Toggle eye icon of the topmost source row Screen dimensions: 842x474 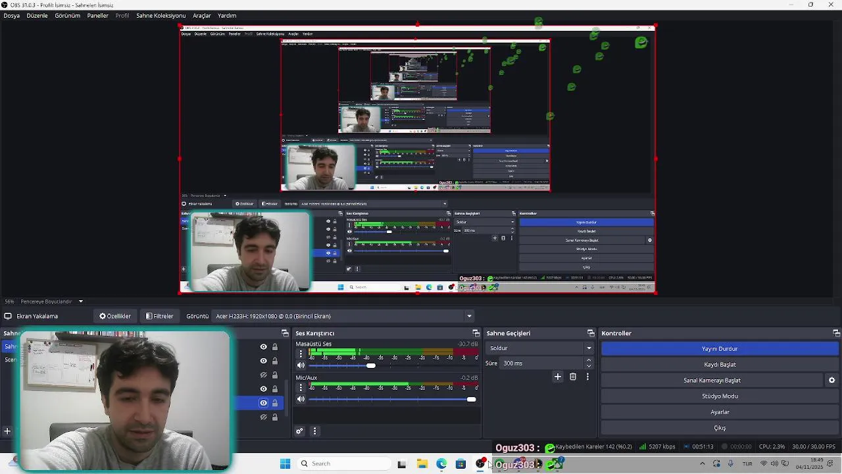pos(264,347)
